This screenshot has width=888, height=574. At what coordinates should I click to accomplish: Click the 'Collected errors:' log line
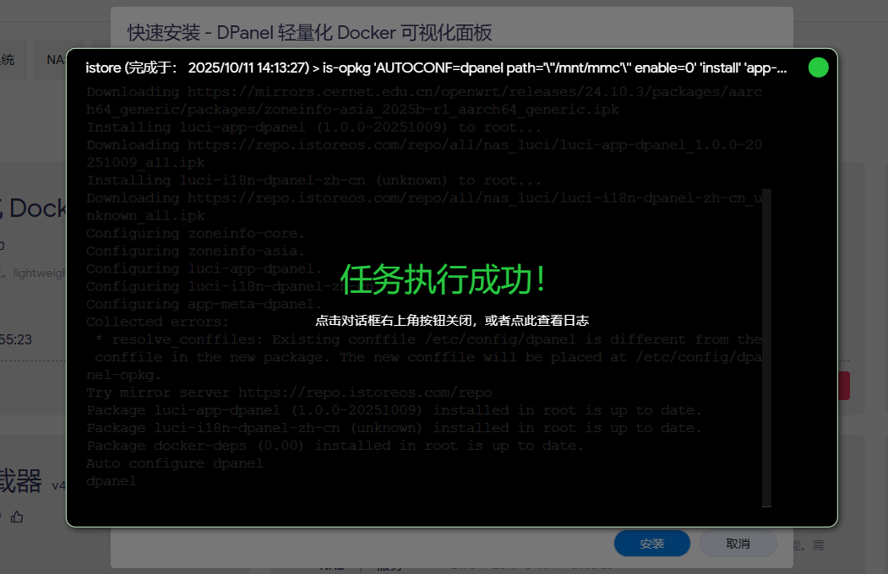pyautogui.click(x=157, y=322)
